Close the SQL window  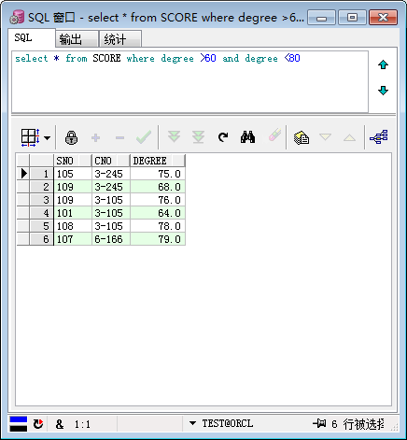[x=383, y=17]
